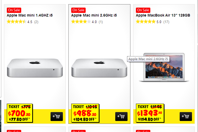Open Apple MacBook Air 13" 128GB title link
Viewport: 198px width, 132px height.
click(x=163, y=15)
